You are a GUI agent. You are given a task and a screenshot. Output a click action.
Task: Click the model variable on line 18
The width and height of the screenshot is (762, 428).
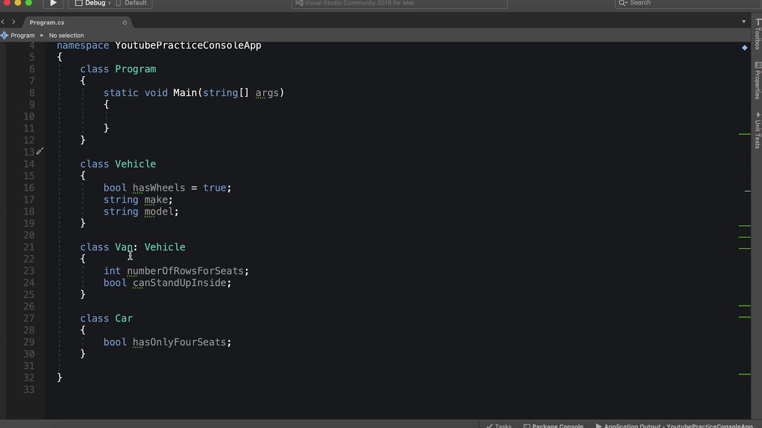158,212
